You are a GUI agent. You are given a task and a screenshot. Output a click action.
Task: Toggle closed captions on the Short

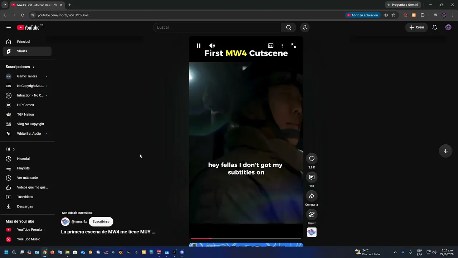[x=271, y=46]
